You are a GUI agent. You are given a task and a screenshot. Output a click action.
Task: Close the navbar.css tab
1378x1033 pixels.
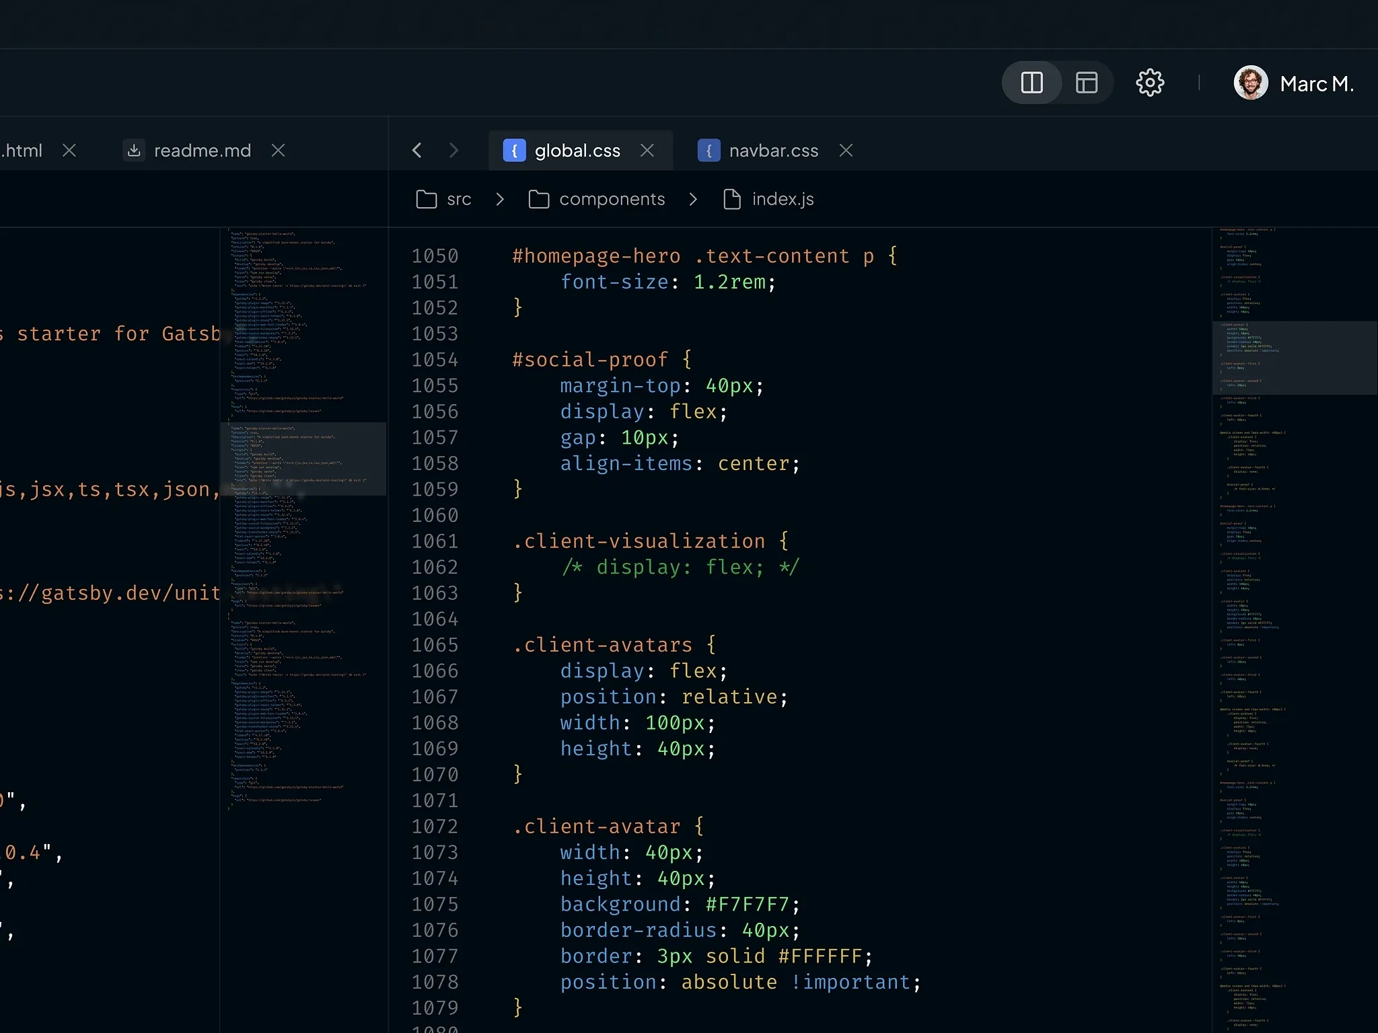point(846,150)
